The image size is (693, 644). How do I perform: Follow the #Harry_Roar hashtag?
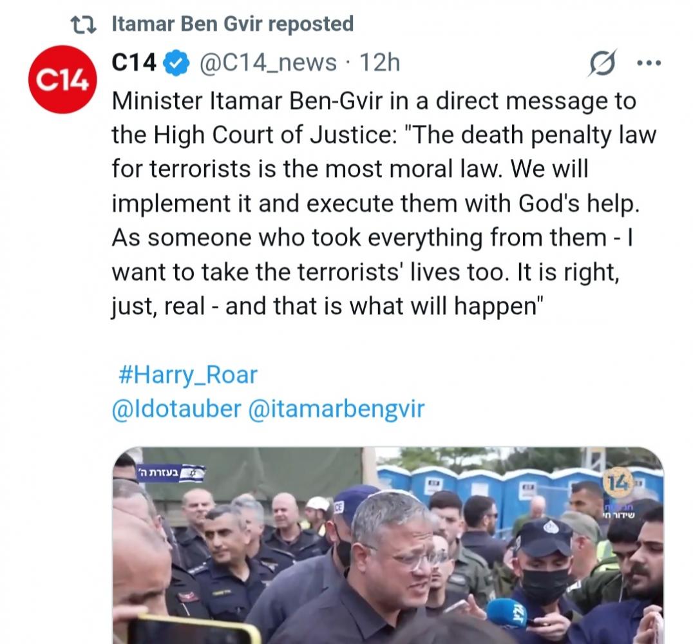(x=188, y=375)
